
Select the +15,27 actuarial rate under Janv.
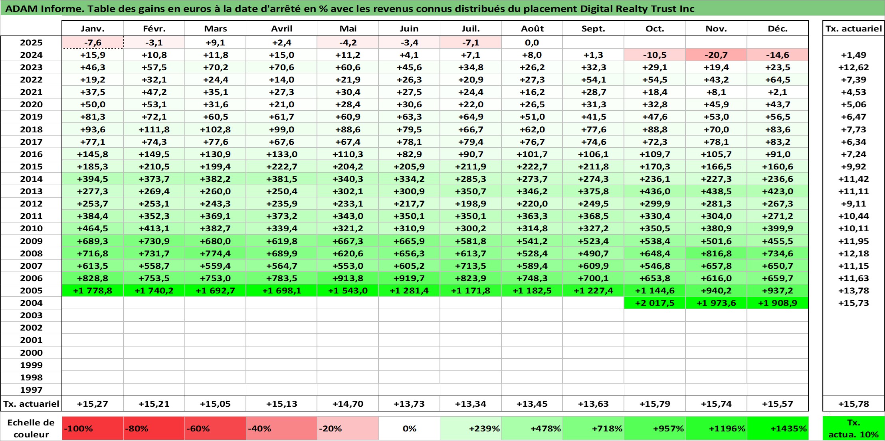pos(93,404)
